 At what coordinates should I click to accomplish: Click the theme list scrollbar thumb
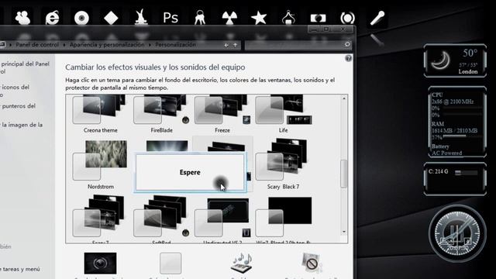pyautogui.click(x=344, y=174)
